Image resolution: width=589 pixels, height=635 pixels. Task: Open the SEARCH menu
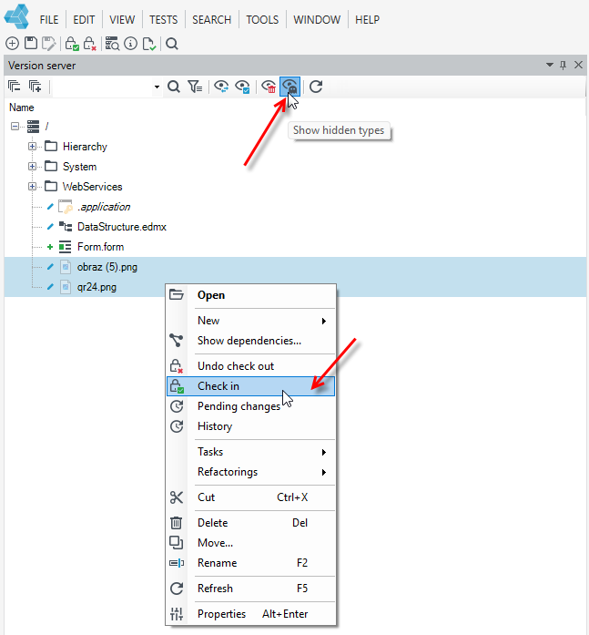[x=211, y=19]
